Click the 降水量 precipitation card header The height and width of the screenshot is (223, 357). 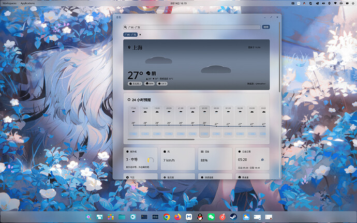tap(243, 177)
